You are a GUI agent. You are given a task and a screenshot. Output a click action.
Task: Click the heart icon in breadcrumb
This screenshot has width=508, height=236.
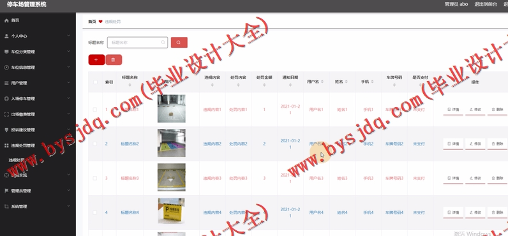101,22
